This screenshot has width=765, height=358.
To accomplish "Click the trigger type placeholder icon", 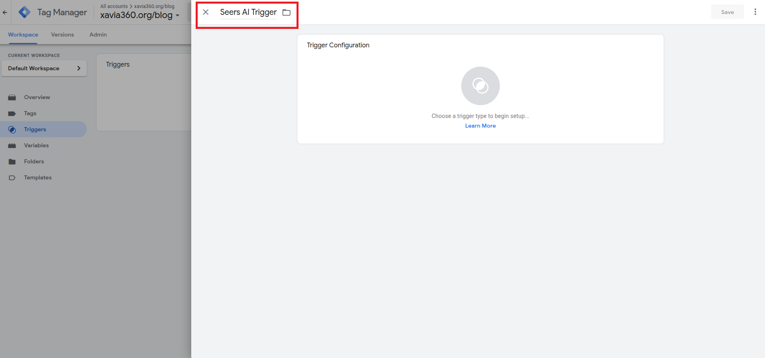I will pyautogui.click(x=480, y=86).
